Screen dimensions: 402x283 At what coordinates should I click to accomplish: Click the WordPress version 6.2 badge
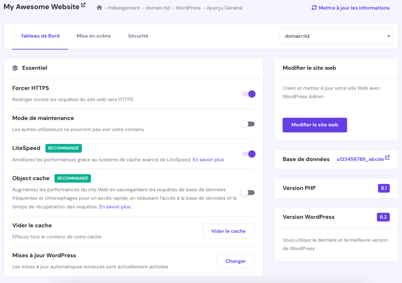point(383,217)
